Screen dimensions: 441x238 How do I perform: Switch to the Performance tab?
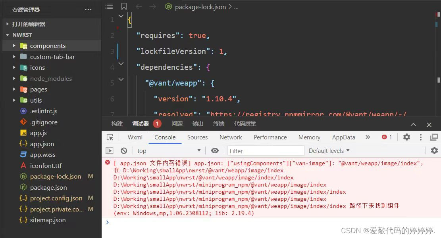coord(270,137)
